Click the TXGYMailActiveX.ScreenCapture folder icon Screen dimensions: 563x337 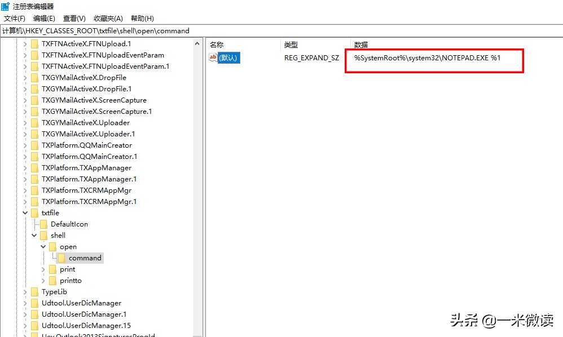coord(34,100)
